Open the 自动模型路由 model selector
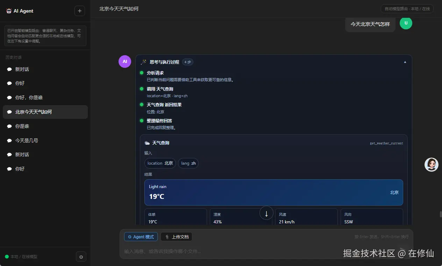 click(x=407, y=9)
